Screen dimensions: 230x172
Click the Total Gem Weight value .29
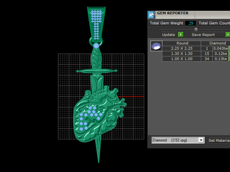[x=190, y=23]
